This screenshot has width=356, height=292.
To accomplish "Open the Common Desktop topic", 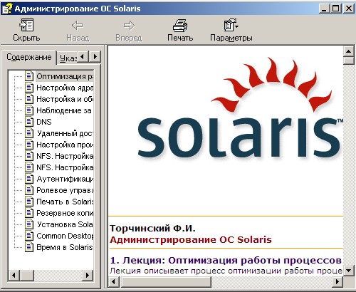I will pos(65,236).
